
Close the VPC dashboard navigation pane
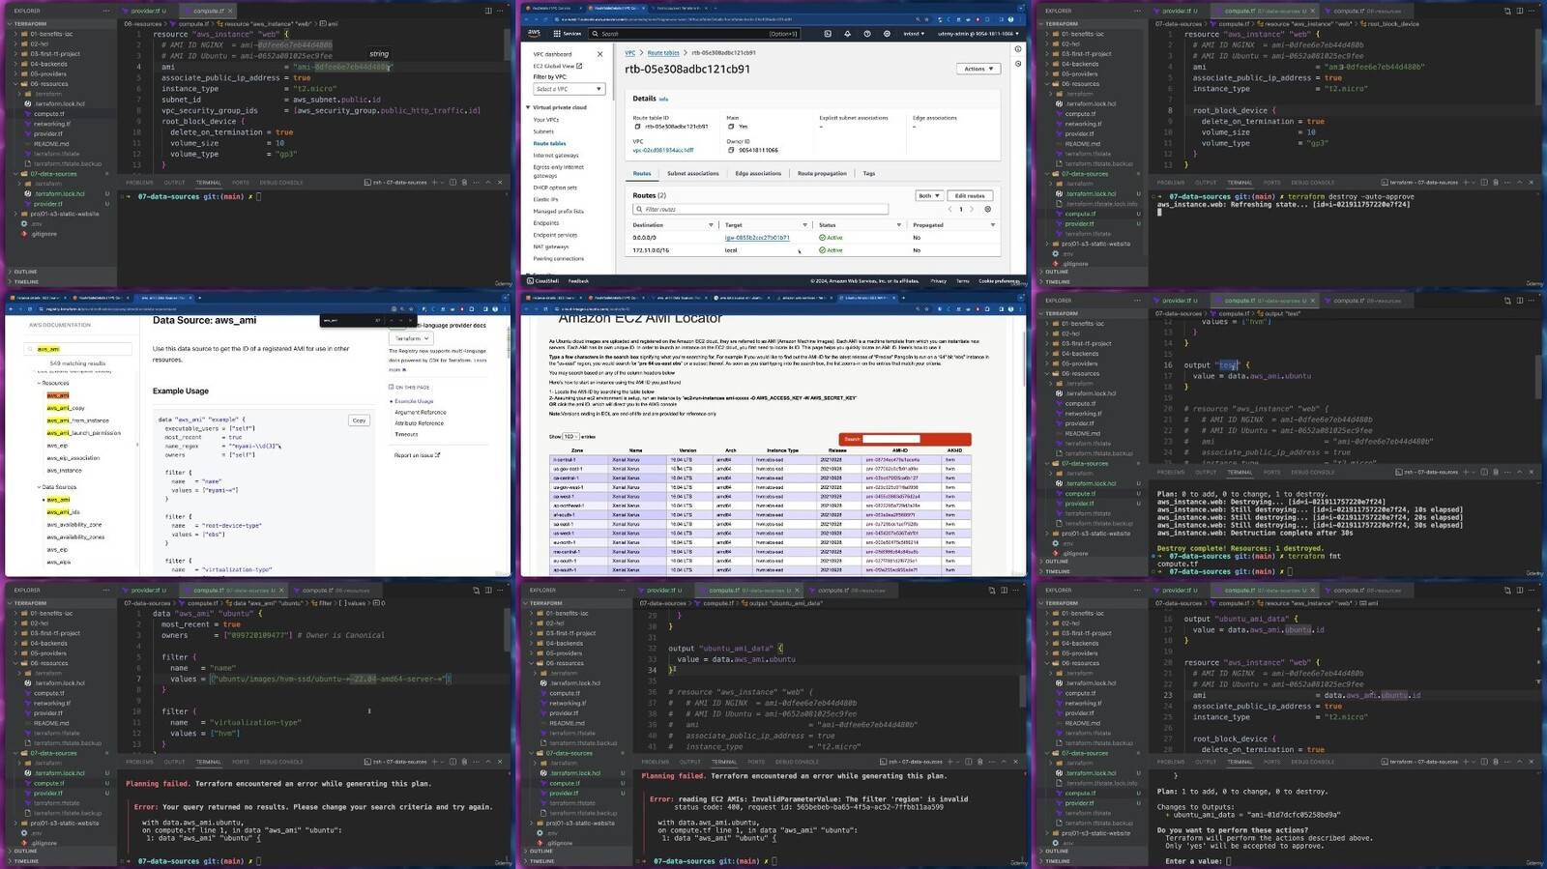(599, 54)
